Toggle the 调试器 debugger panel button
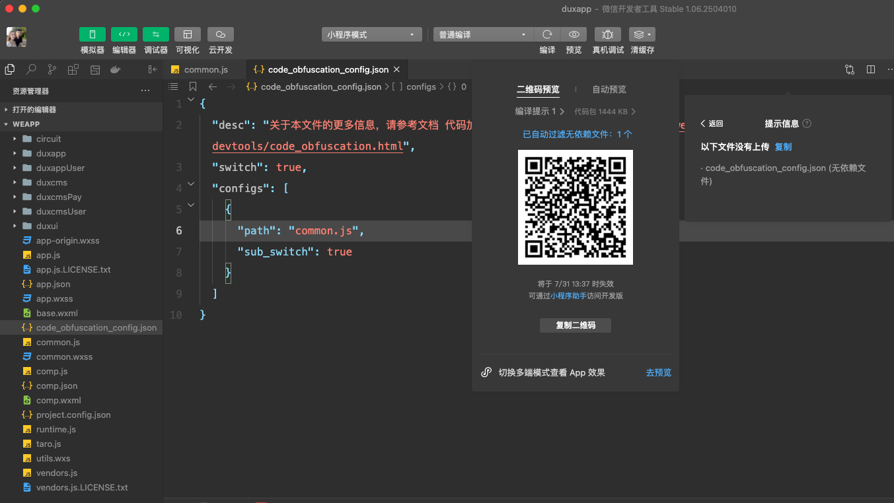 coord(156,34)
